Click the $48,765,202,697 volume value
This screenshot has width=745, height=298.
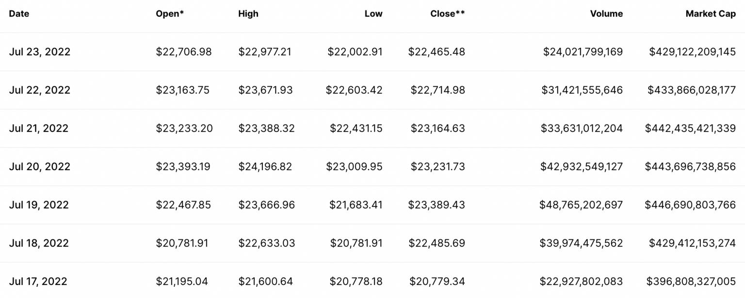click(581, 205)
